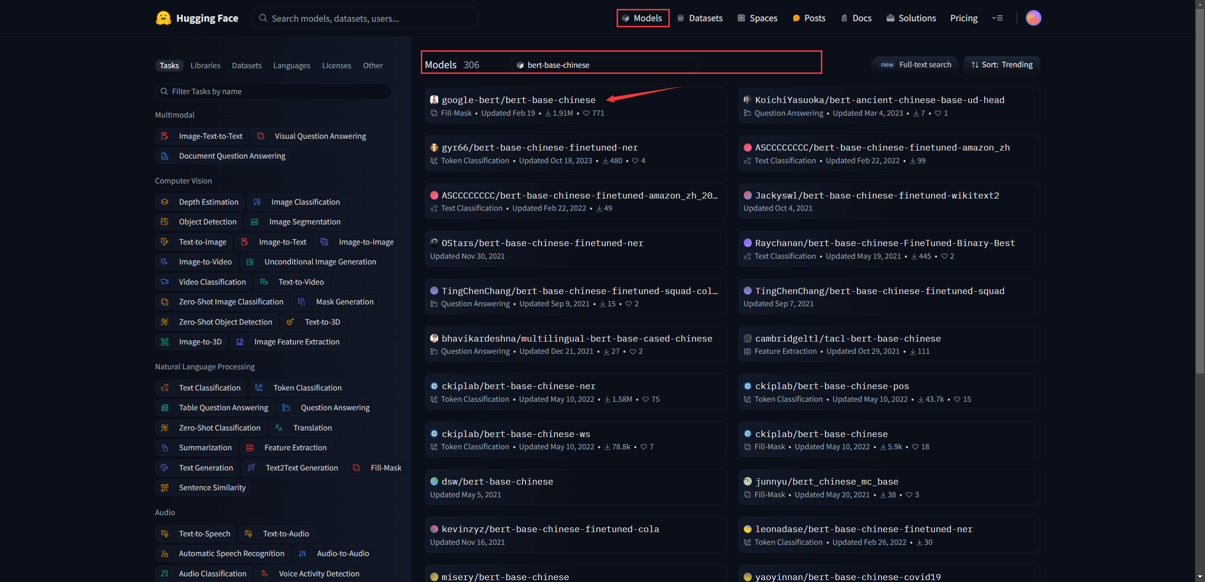The image size is (1205, 582).
Task: Click the Mask Generation task icon
Action: point(302,302)
